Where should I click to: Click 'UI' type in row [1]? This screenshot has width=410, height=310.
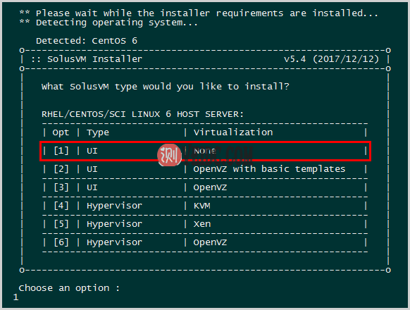click(92, 151)
